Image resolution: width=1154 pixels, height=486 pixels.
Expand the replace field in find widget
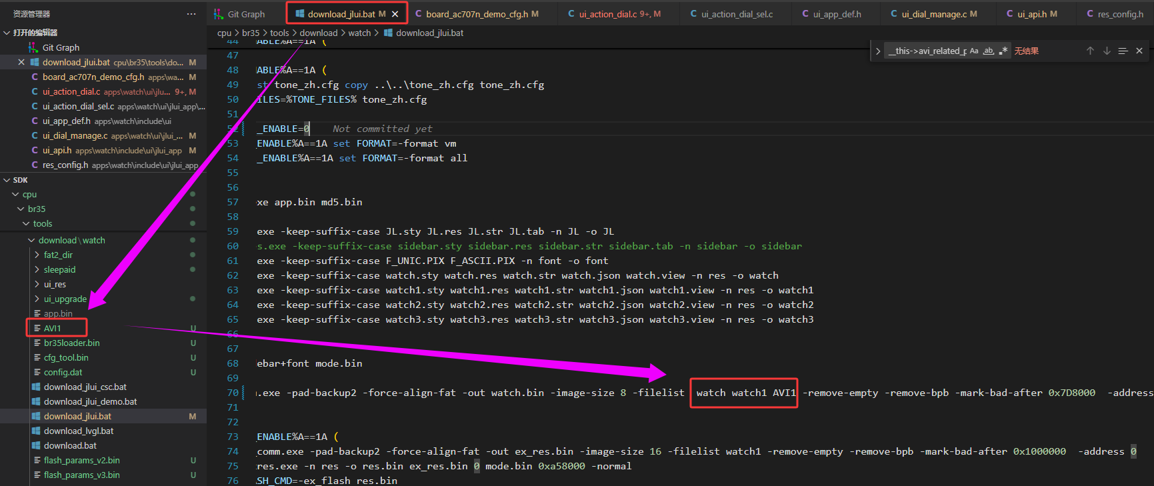878,51
